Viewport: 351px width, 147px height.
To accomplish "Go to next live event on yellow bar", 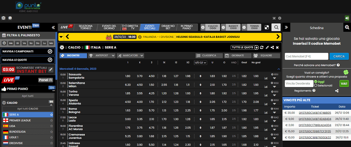I will click(278, 37).
